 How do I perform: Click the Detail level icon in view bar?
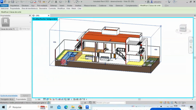point(44,99)
